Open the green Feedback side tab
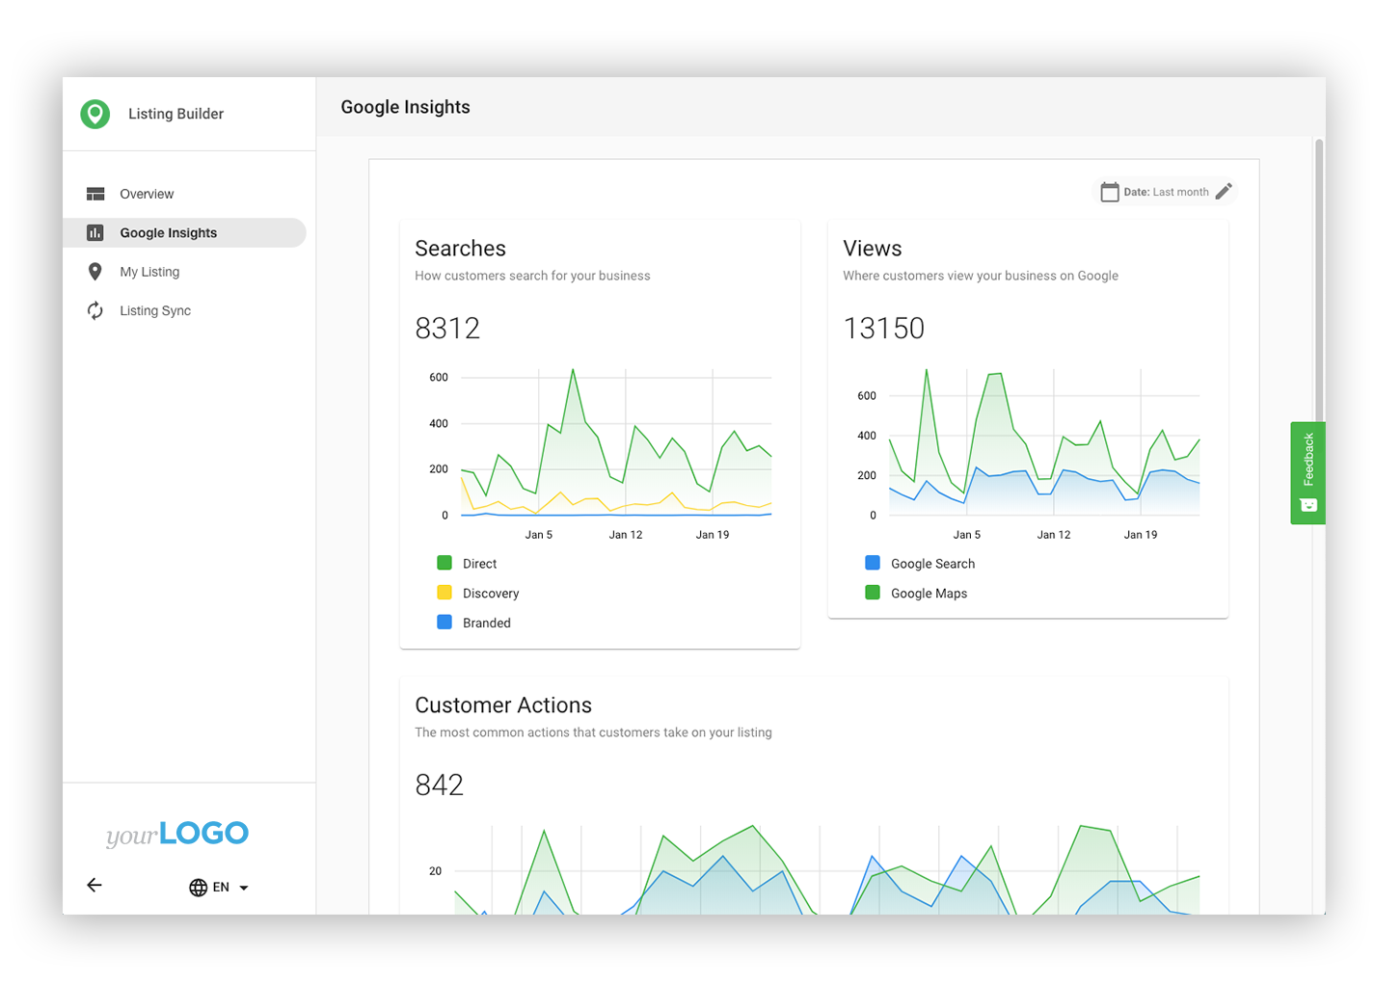Viewport: 1374px width, 984px height. (x=1308, y=473)
